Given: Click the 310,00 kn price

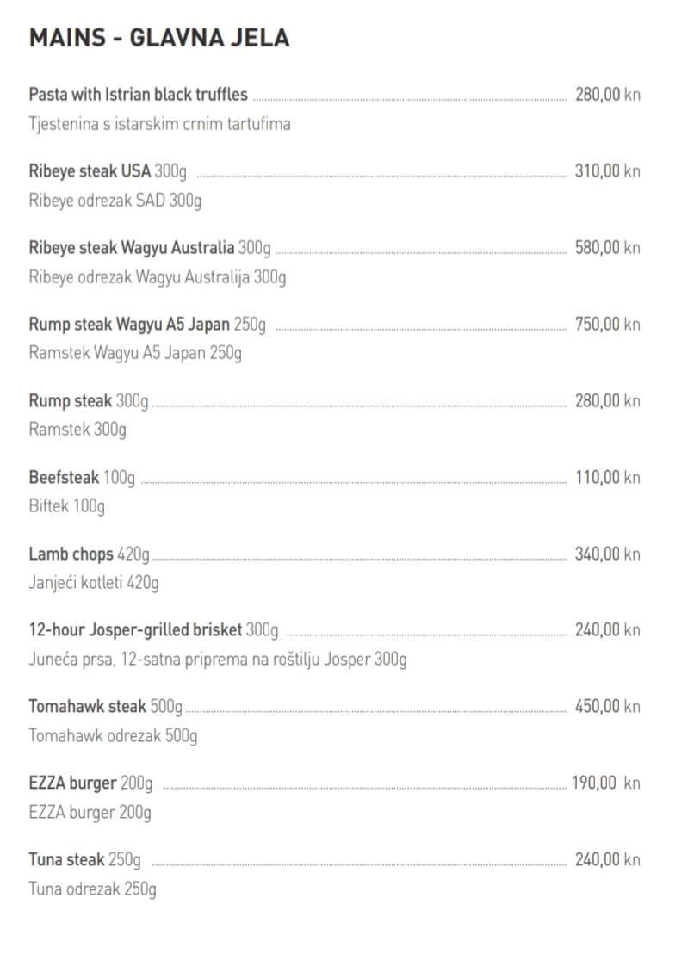Looking at the screenshot, I should pyautogui.click(x=608, y=170).
